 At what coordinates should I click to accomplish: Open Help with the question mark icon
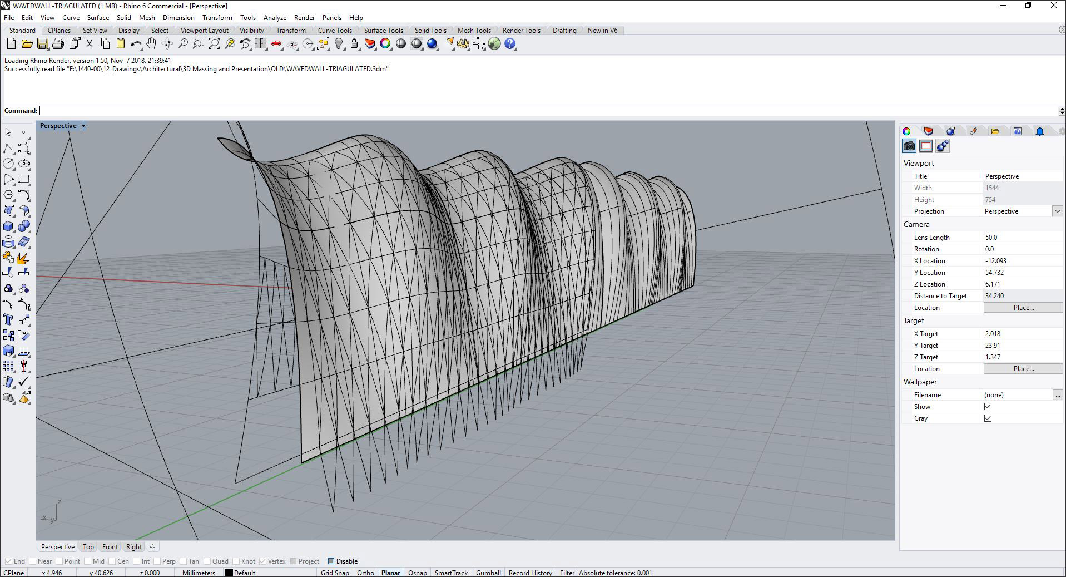point(510,43)
